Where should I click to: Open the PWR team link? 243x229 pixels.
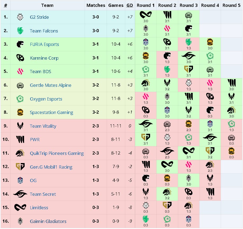(x=35, y=140)
